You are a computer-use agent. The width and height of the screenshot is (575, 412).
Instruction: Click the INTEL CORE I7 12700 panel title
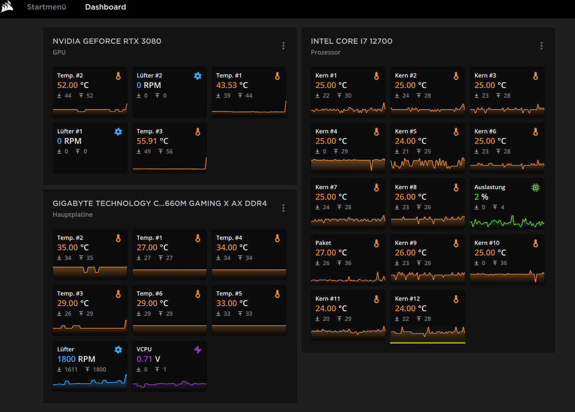[352, 41]
